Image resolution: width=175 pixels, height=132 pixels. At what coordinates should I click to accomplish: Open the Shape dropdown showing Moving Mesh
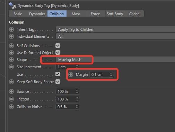pos(115,60)
